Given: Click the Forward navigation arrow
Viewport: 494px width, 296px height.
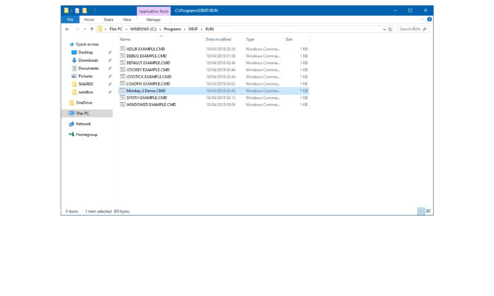Looking at the screenshot, I should 77,29.
